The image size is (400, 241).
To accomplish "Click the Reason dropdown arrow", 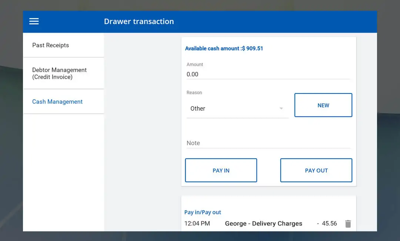I will 281,109.
